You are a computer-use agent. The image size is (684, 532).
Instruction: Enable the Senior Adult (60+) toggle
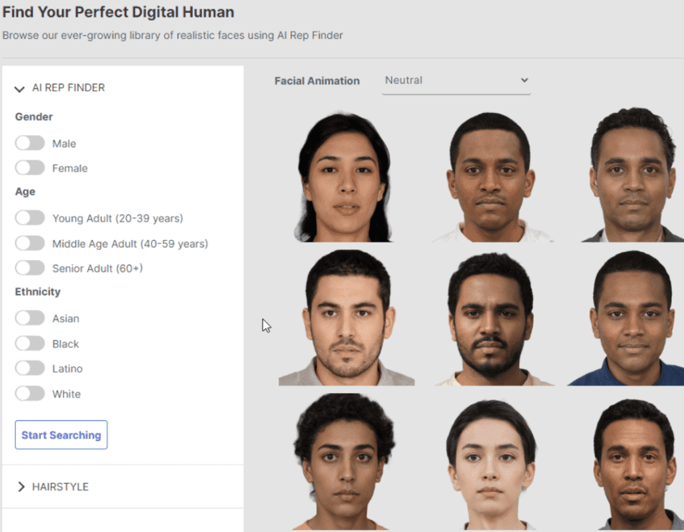tap(30, 269)
